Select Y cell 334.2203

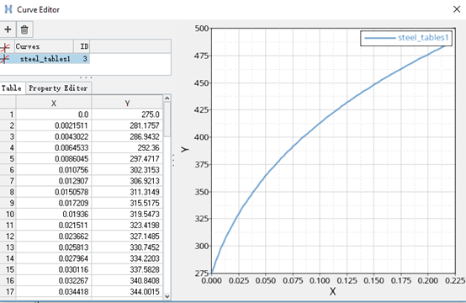pyautogui.click(x=127, y=258)
